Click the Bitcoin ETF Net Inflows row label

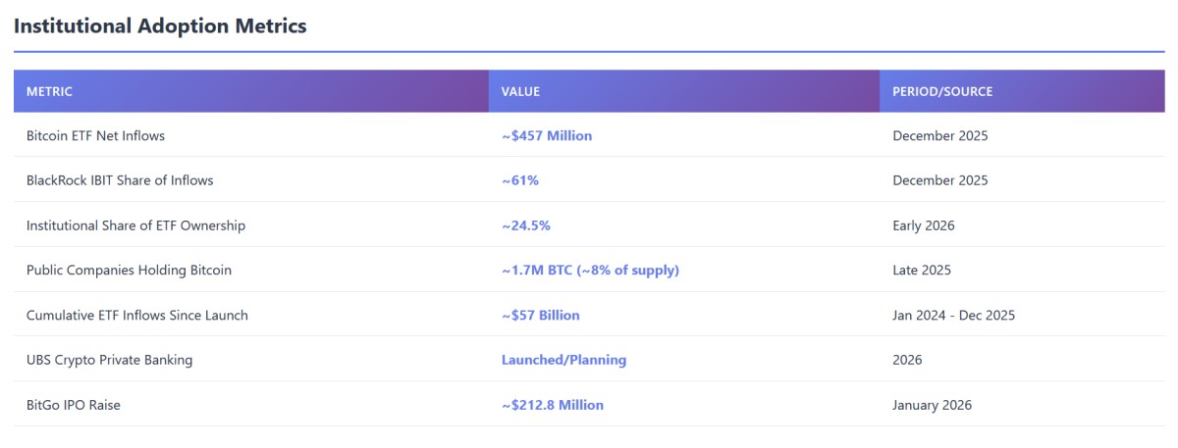pyautogui.click(x=95, y=135)
